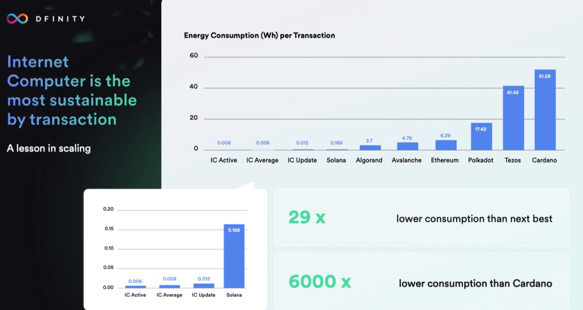The height and width of the screenshot is (310, 583).
Task: Click the "lower consumption than next best" text
Action: [x=474, y=219]
